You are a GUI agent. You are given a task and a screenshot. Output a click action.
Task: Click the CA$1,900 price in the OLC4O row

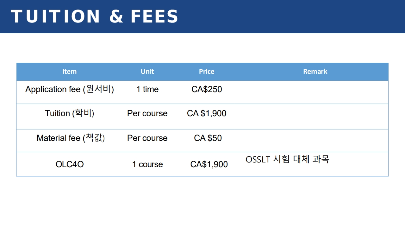tap(209, 164)
